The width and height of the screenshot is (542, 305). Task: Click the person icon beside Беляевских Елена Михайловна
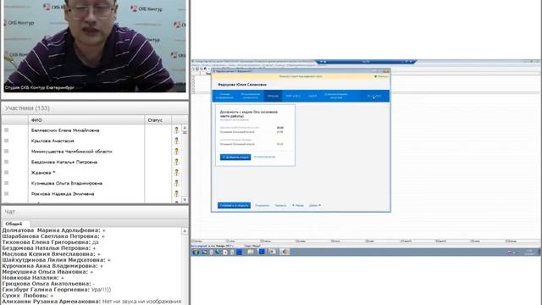pyautogui.click(x=176, y=130)
